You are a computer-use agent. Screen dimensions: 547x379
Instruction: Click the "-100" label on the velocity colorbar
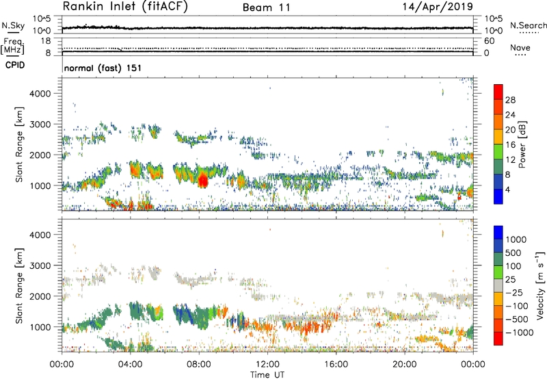click(x=517, y=306)
